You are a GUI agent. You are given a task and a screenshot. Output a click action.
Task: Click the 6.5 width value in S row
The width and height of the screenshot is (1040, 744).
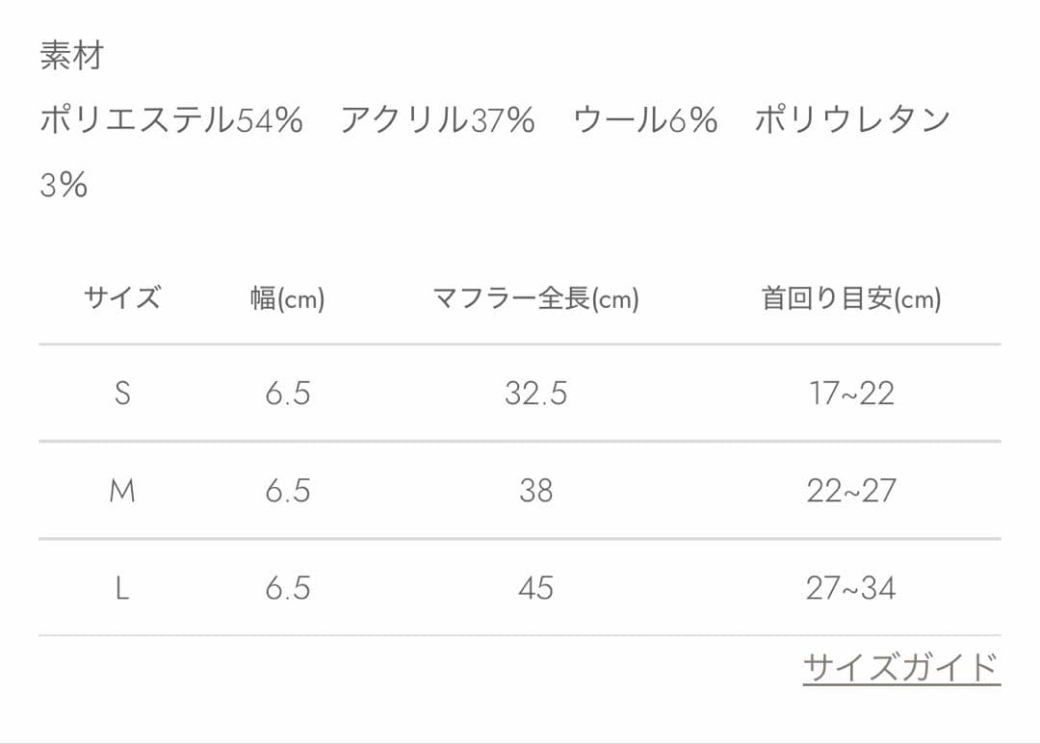click(x=288, y=394)
